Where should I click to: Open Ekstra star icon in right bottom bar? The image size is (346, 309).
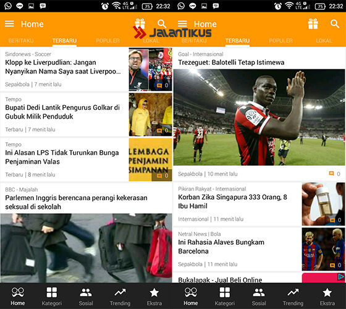click(327, 292)
